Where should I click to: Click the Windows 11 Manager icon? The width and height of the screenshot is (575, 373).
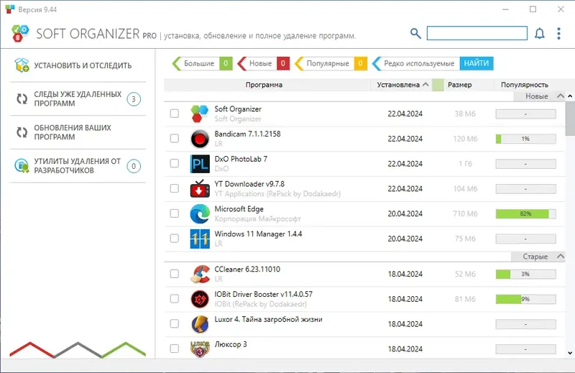pos(200,239)
